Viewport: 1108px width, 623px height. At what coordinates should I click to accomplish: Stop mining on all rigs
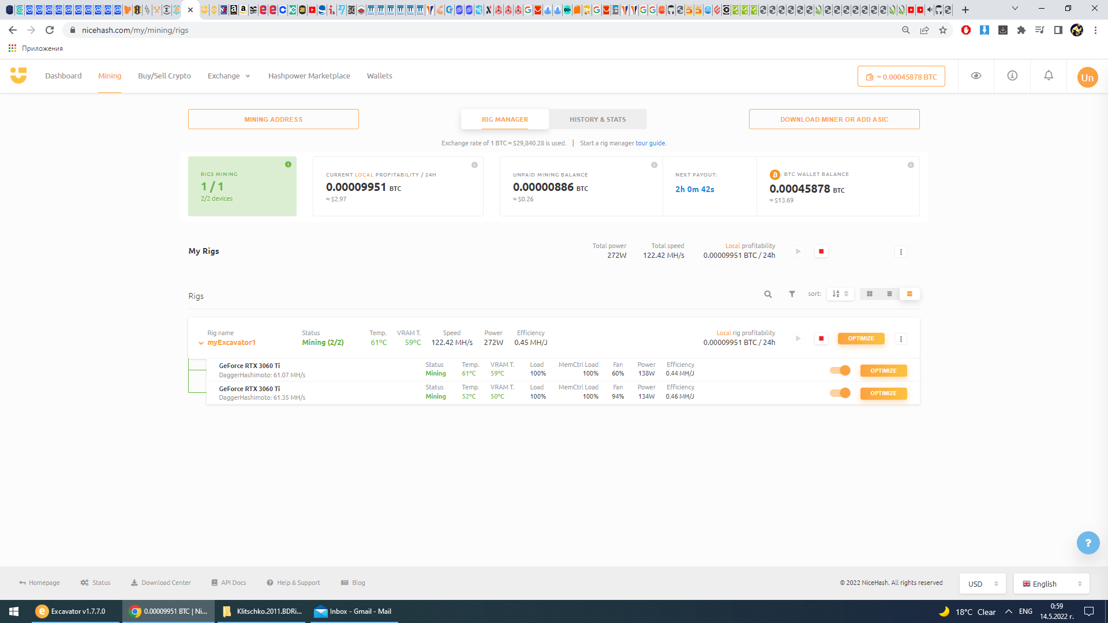click(821, 252)
